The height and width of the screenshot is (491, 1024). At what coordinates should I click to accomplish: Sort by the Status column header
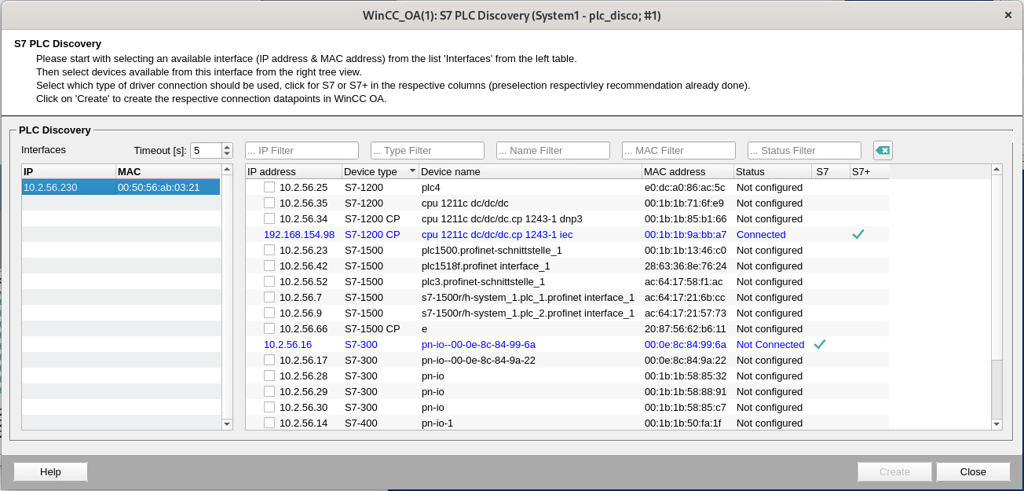pos(771,171)
